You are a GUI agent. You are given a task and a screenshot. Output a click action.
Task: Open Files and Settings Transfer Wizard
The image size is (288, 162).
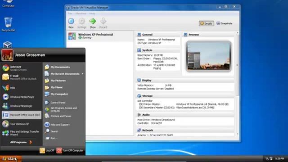[21, 133]
